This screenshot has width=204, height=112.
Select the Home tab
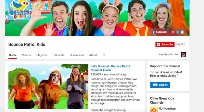click(13, 55)
